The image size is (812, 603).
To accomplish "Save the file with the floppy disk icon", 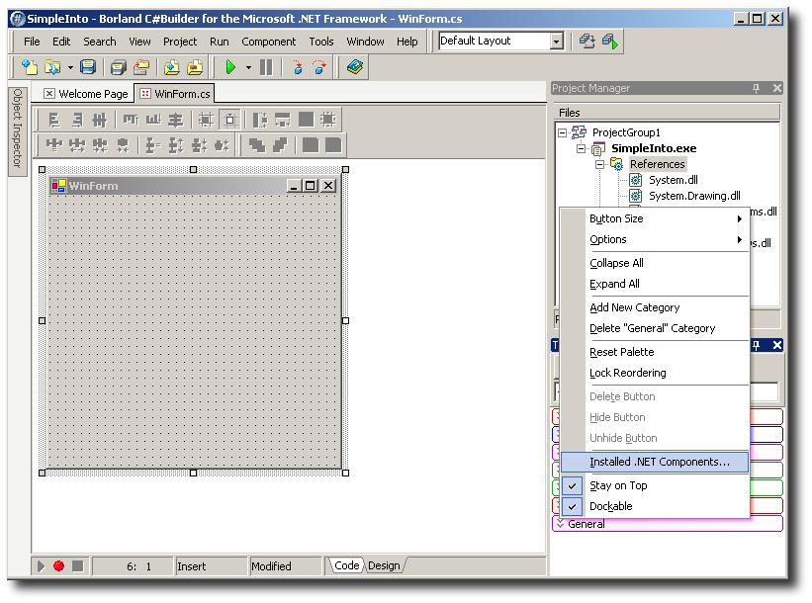I will 88,67.
